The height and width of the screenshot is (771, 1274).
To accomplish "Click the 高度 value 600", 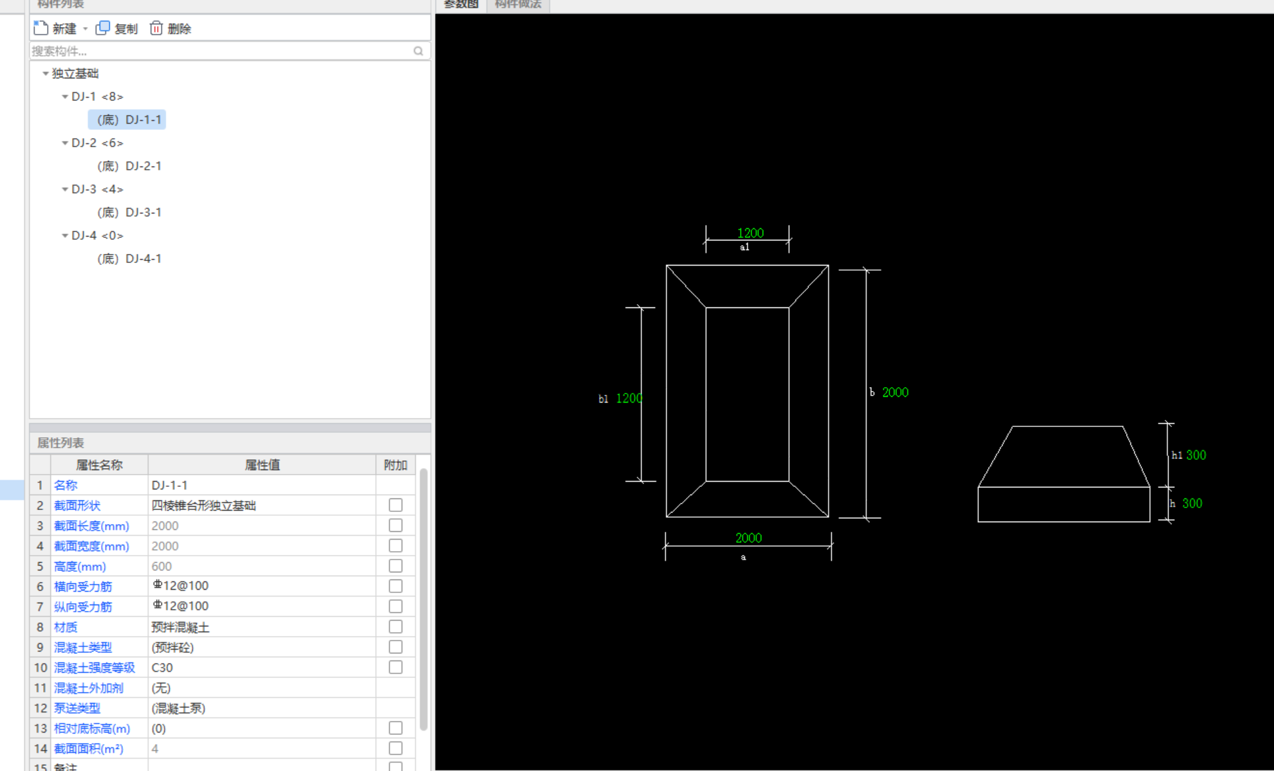I will coord(262,567).
